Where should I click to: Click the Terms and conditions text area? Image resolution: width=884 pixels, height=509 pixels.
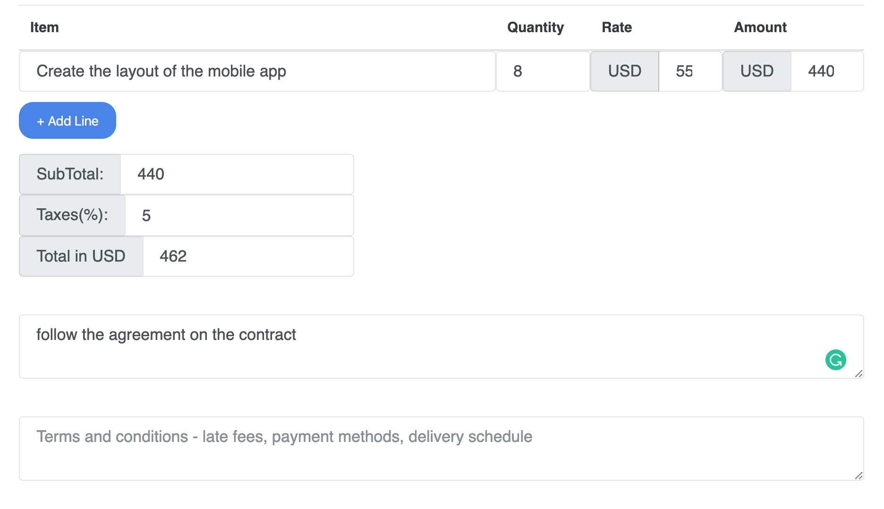(x=425, y=449)
